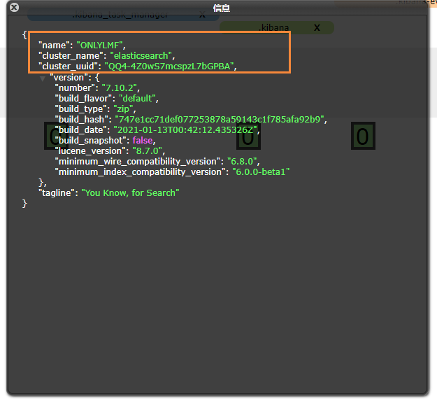Close .kibana_task_manager via its X

coord(202,15)
